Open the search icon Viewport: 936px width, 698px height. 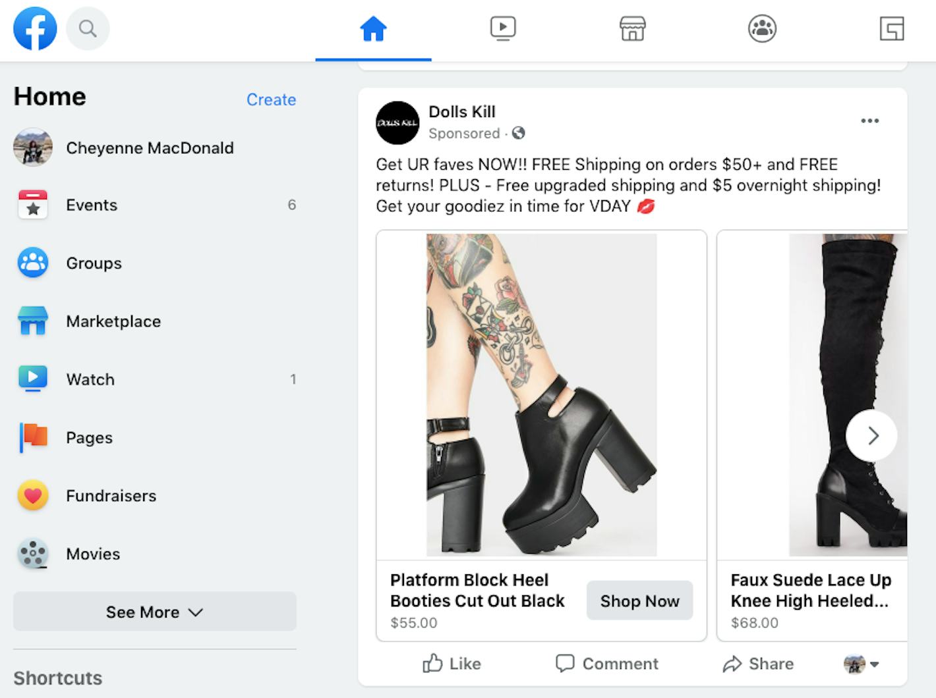pyautogui.click(x=88, y=28)
